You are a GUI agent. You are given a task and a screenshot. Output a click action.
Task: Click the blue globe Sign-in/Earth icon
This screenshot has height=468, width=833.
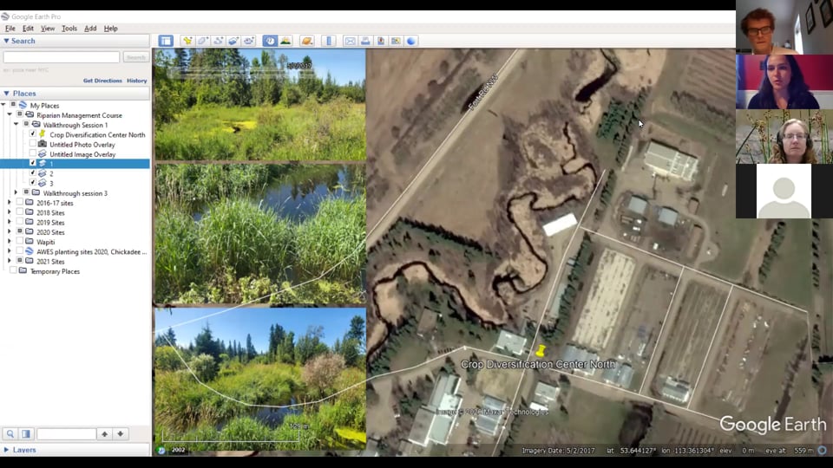411,41
